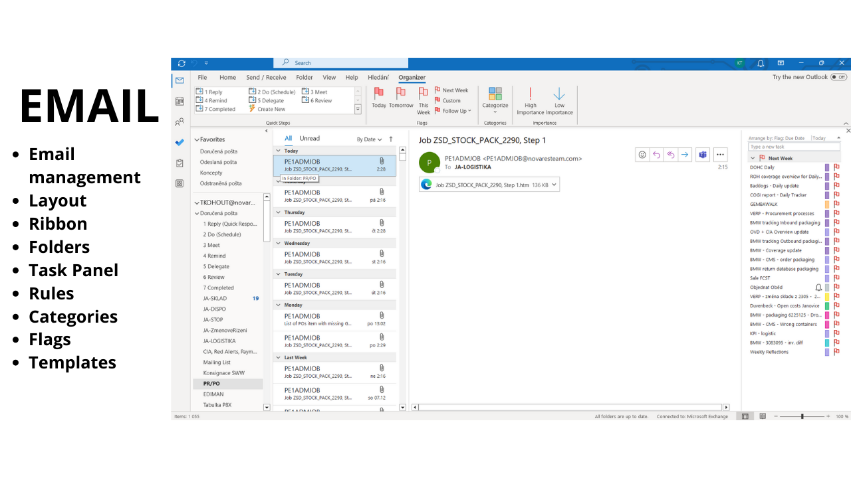Open the File menu
Image resolution: width=851 pixels, height=478 pixels.
coord(202,78)
